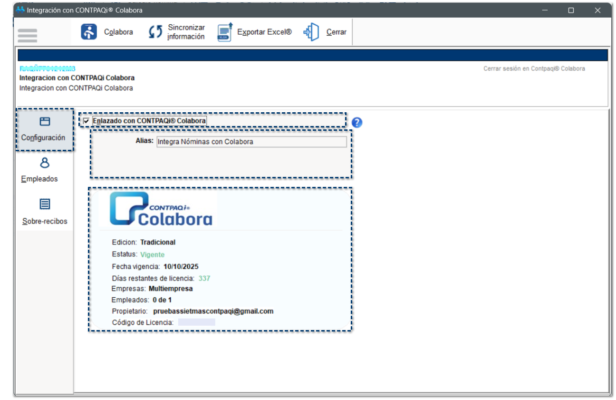
Task: Click the Exportar Excel text label
Action: tap(264, 32)
